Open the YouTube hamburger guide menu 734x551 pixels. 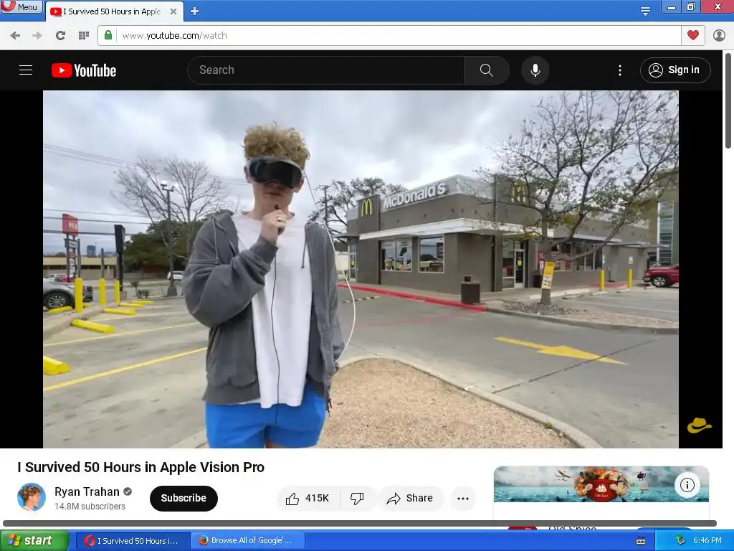(x=26, y=70)
